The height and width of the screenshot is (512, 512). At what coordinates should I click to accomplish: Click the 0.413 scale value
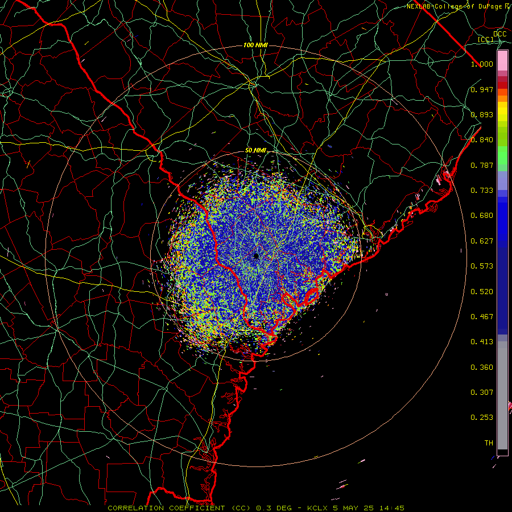point(482,341)
